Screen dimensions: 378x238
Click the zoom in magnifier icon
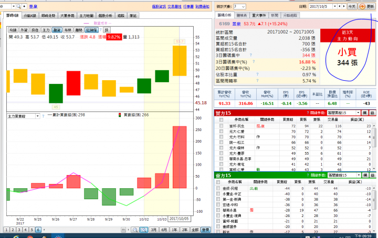144,230
